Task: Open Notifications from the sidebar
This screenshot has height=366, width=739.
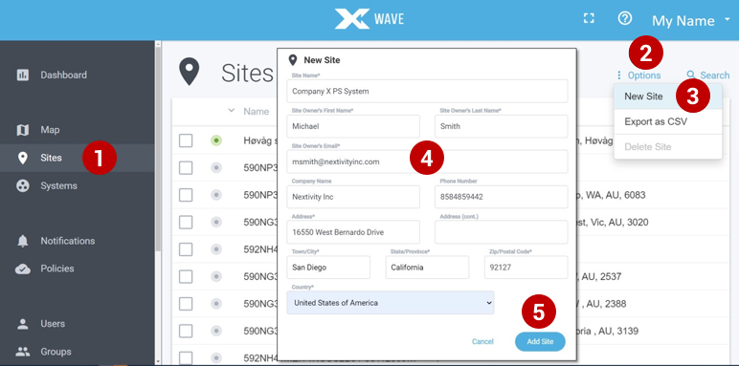Action: [x=68, y=241]
